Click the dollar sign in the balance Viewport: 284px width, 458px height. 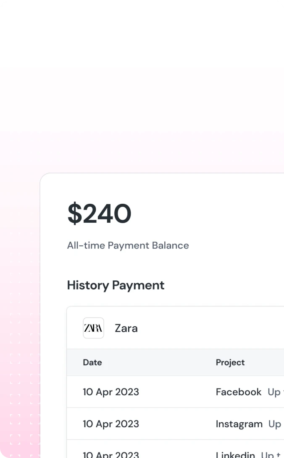74,213
